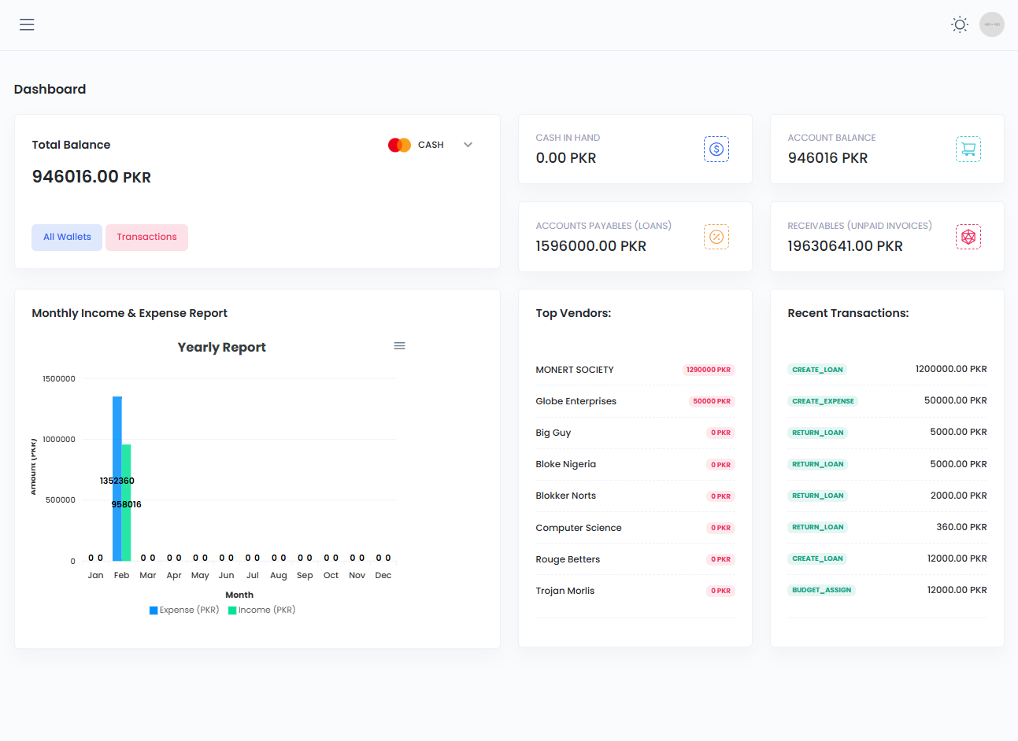Open Transactions from Total Balance card
Viewport: 1018px width, 741px height.
point(146,237)
